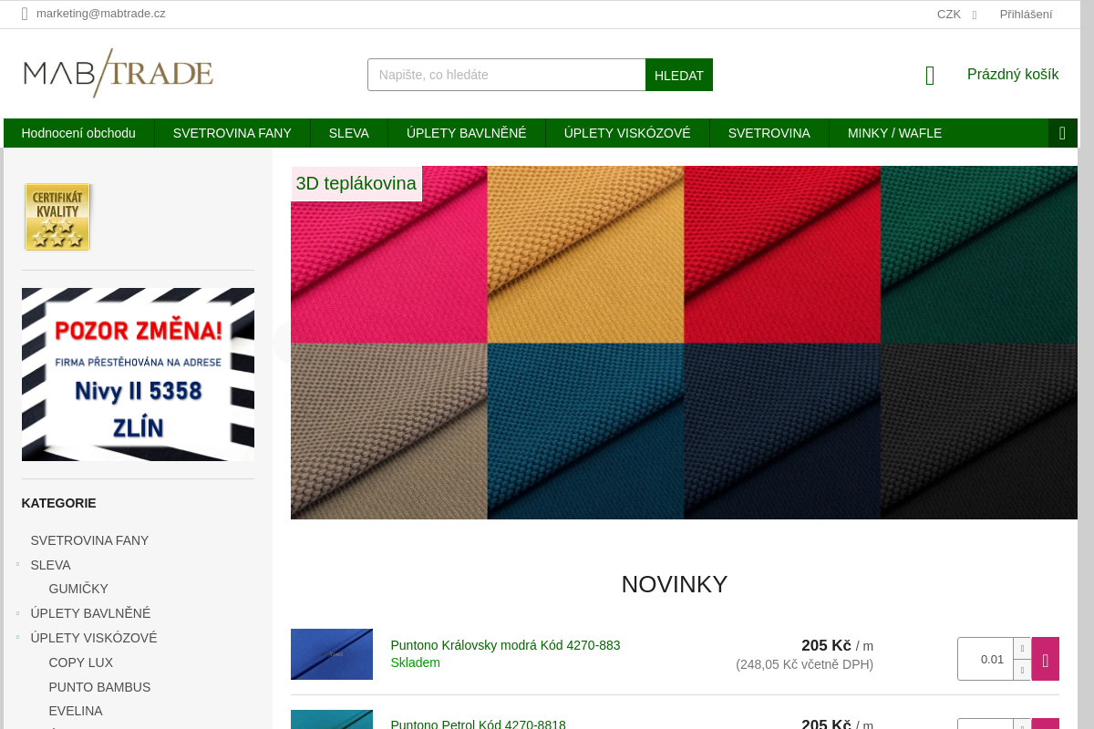Decrease quantity for Puntono Královsky modrá
Screen dimensions: 1094x729
(x=1022, y=670)
